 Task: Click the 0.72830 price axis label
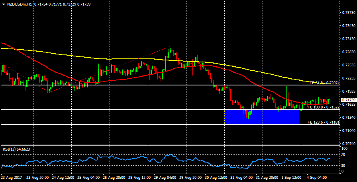coord(349,52)
